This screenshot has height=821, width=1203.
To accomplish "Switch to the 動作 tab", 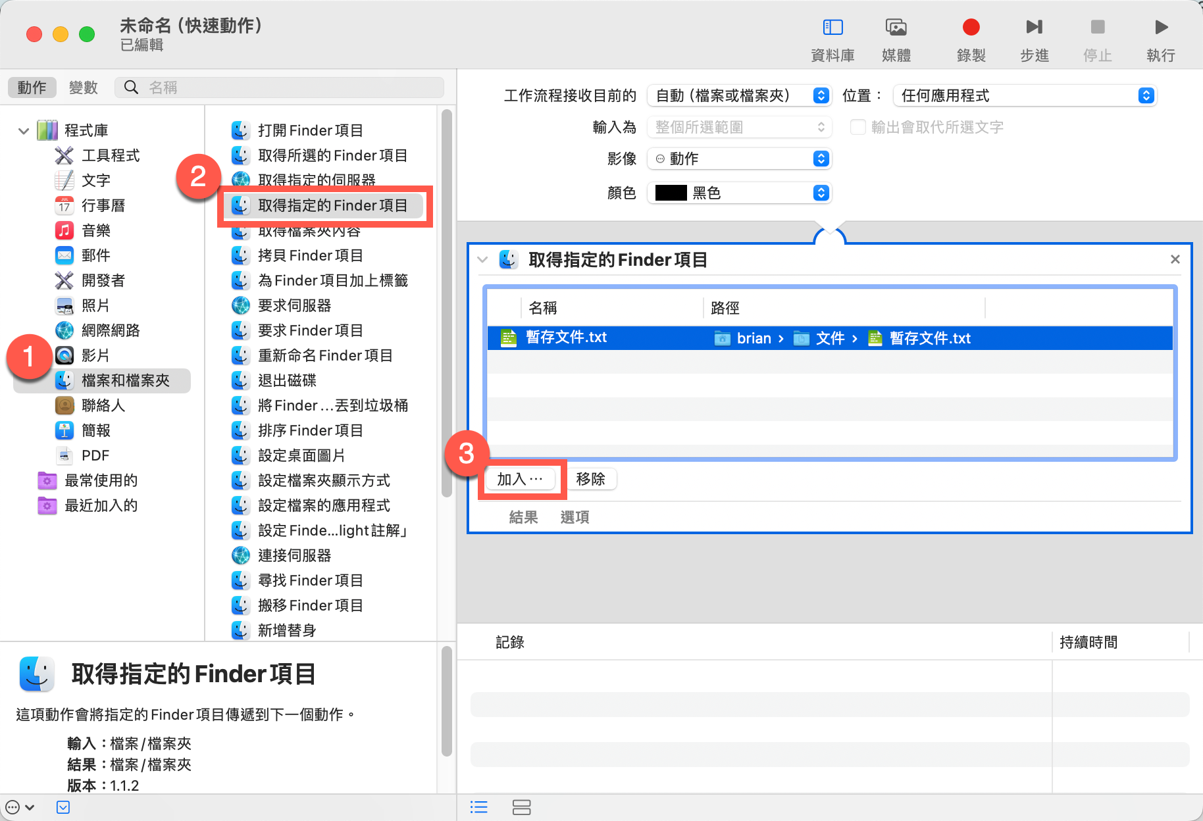I will pos(32,87).
